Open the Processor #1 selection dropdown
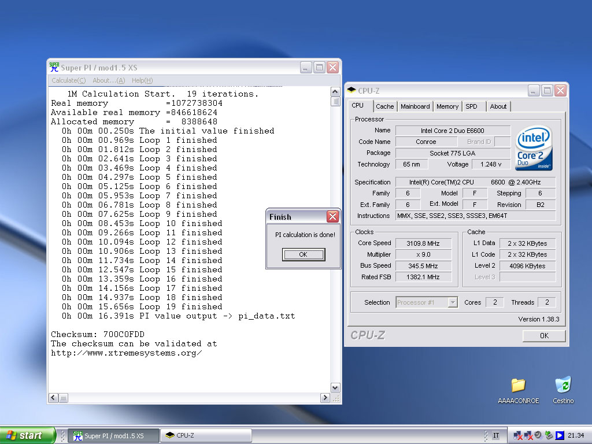Screen dimensions: 592x444 point(453,302)
